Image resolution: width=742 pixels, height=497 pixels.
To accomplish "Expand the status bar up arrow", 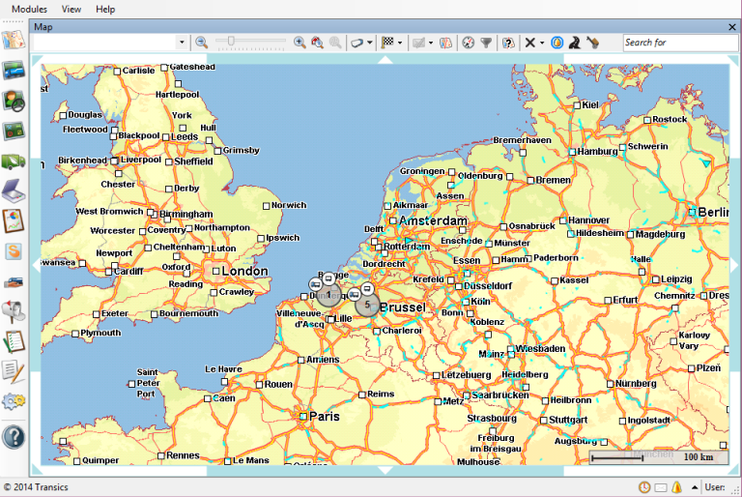I will tap(693, 487).
